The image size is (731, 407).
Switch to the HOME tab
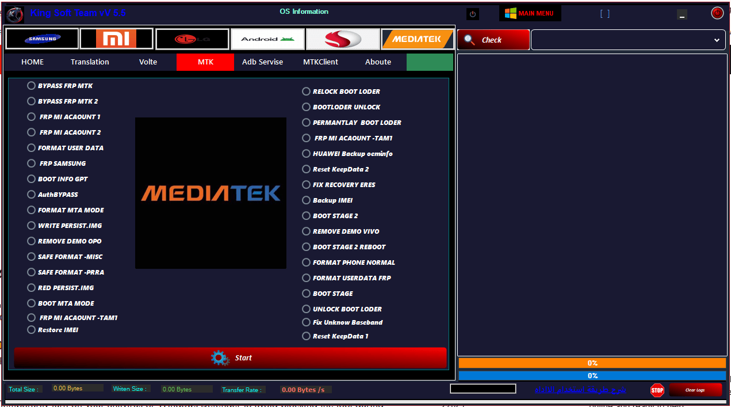[33, 62]
